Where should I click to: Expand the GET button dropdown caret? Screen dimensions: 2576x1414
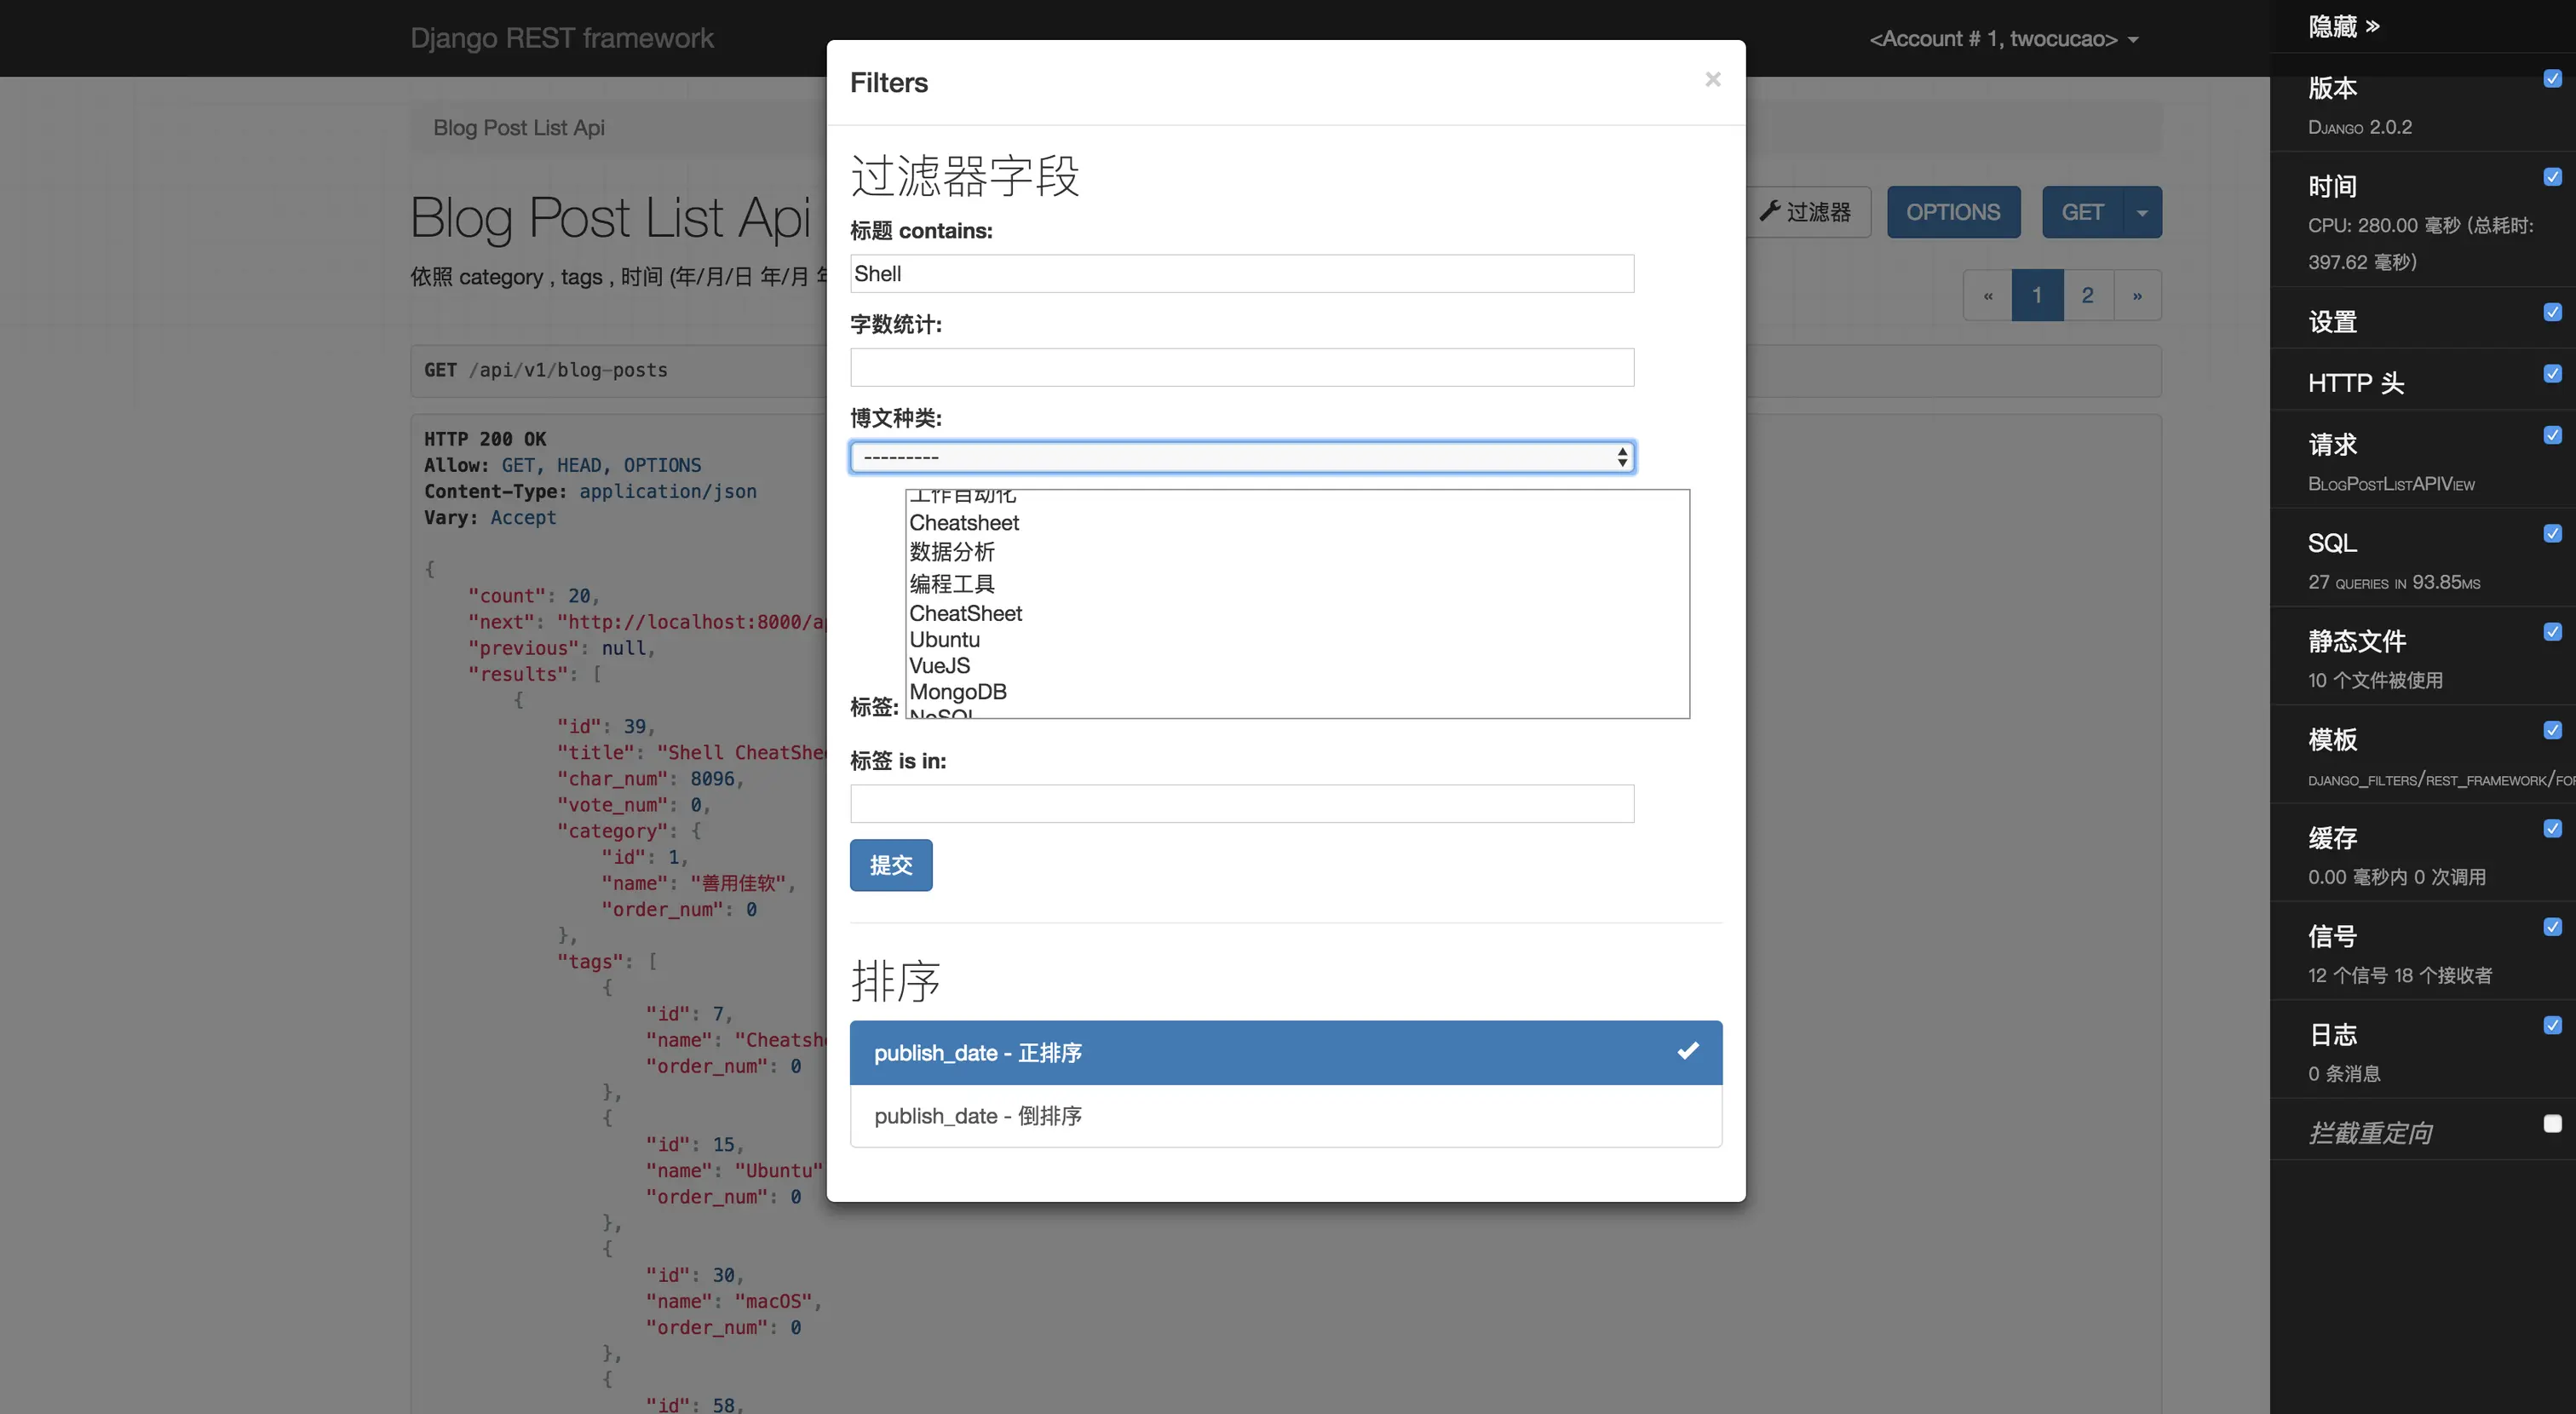tap(2141, 213)
